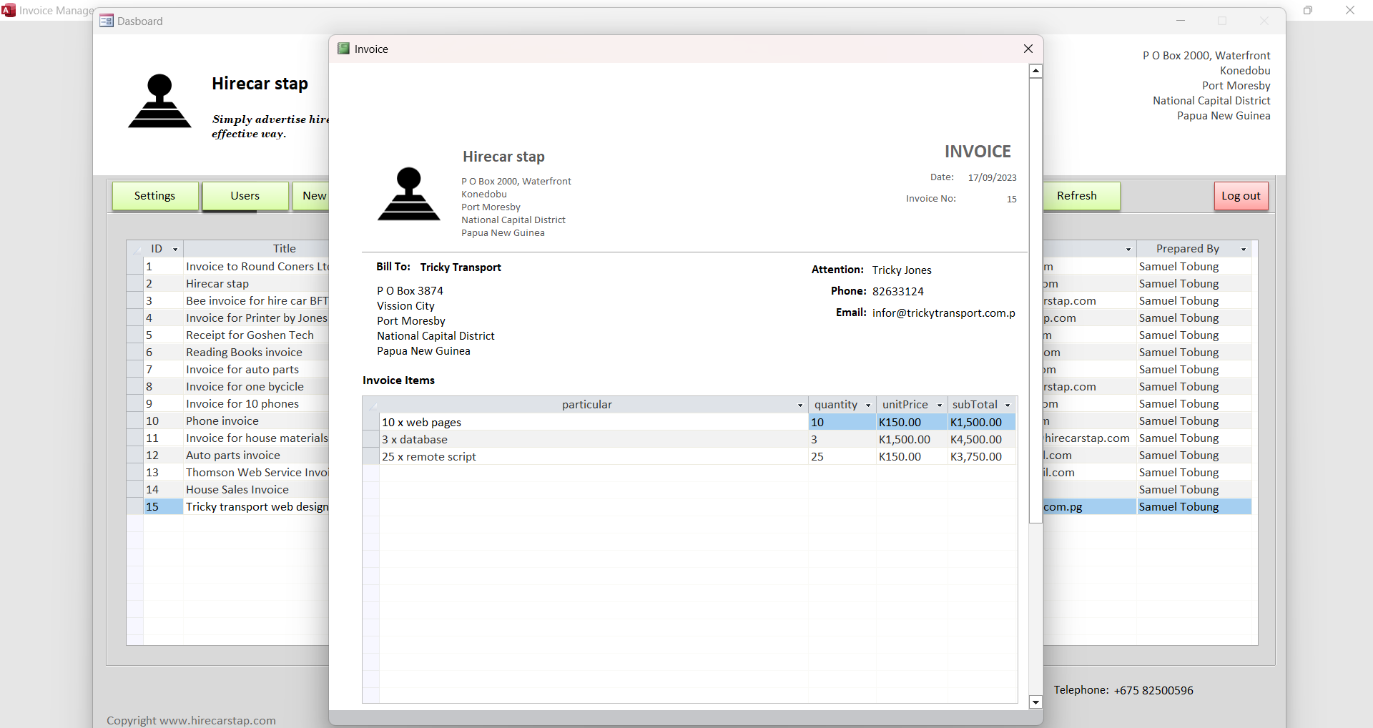Click ID cell 13 in Dasboard list
Viewport: 1373px width, 728px height.
(x=163, y=472)
